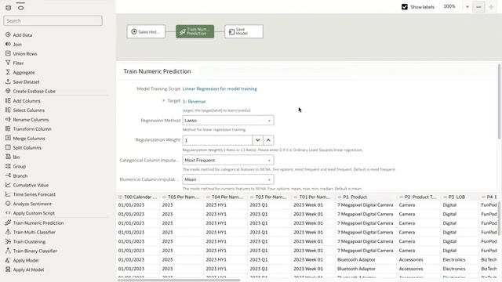Click the Regularization Weight input field
The height and width of the screenshot is (282, 502).
click(217, 140)
